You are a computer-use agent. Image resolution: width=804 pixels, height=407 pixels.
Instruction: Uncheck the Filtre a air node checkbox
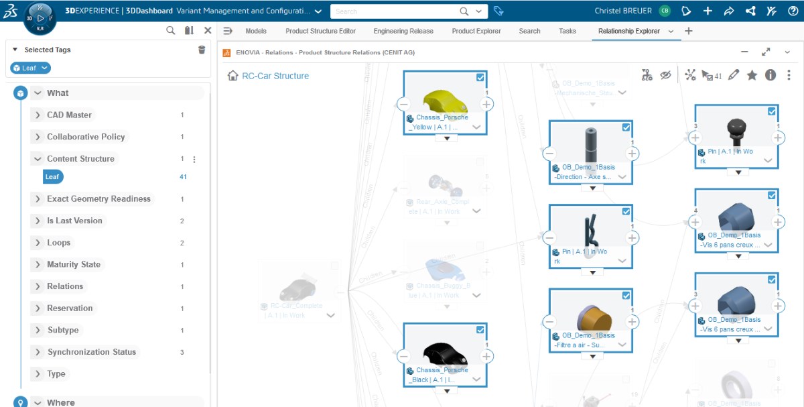(626, 296)
